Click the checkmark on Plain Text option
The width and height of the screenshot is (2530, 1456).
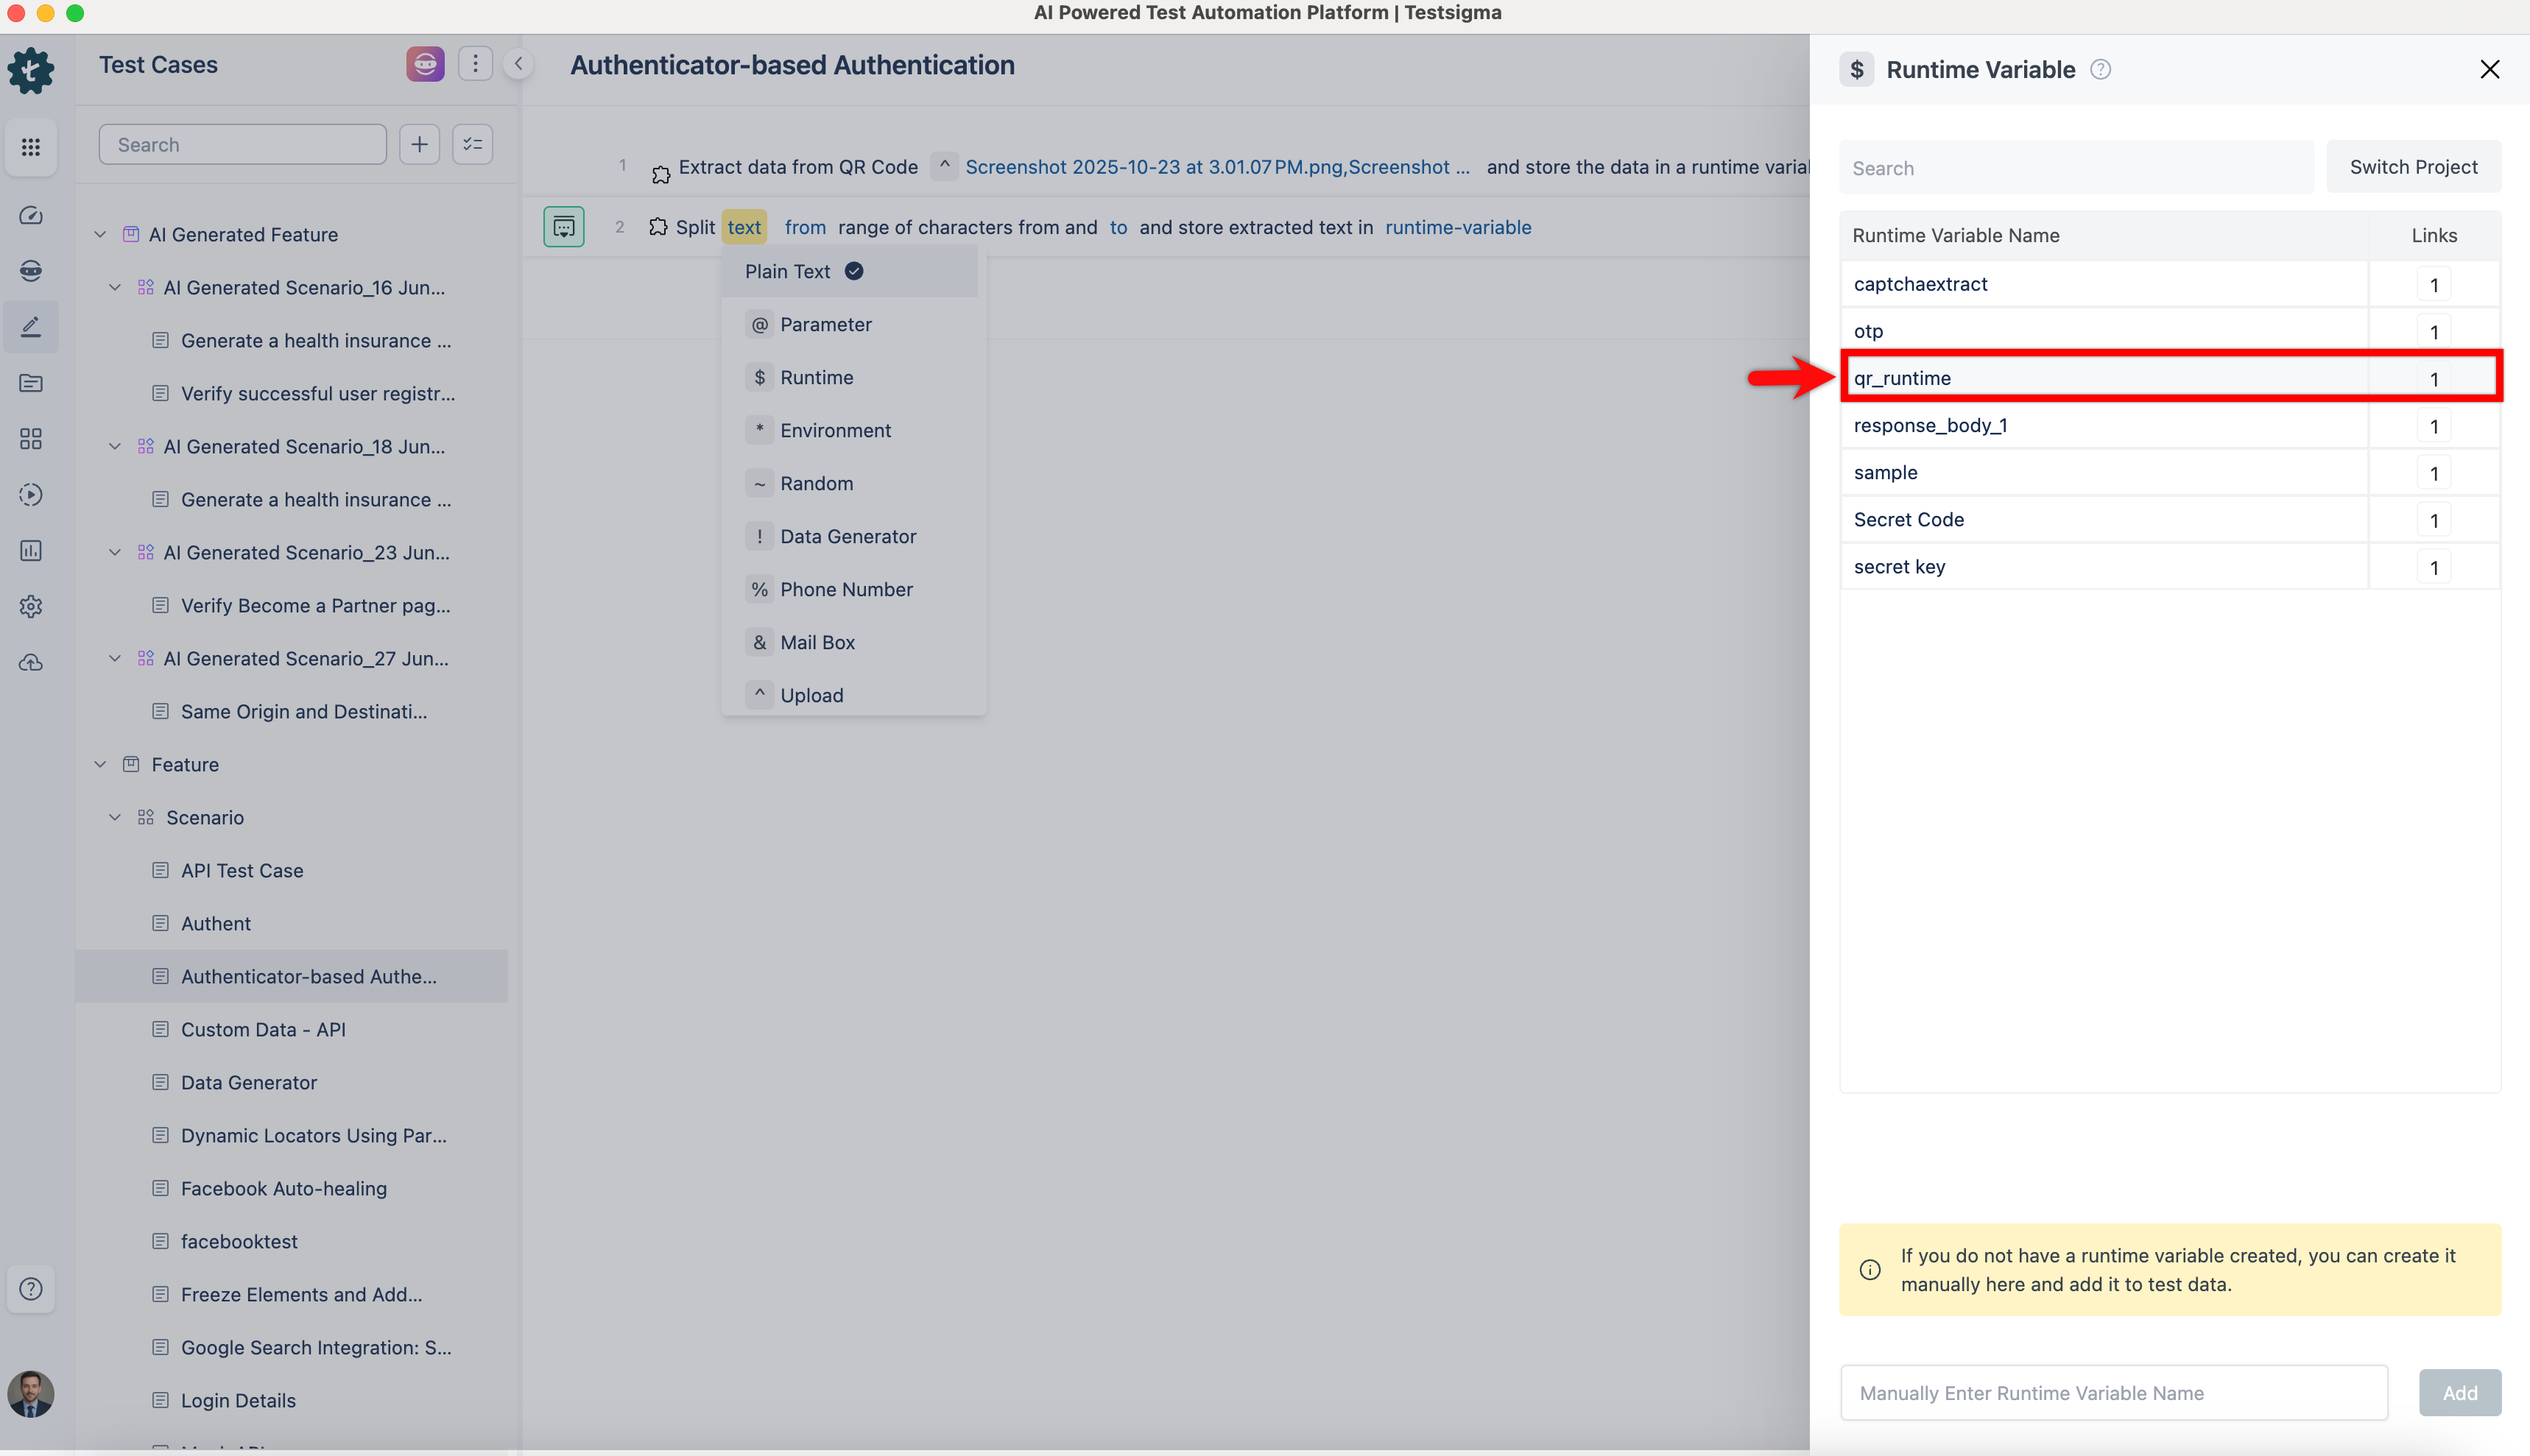coord(853,270)
